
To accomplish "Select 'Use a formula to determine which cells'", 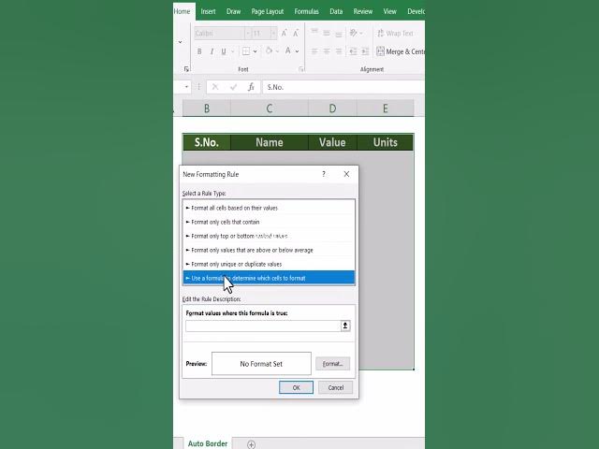I will click(x=269, y=278).
